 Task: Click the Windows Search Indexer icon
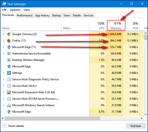[x=9, y=105]
